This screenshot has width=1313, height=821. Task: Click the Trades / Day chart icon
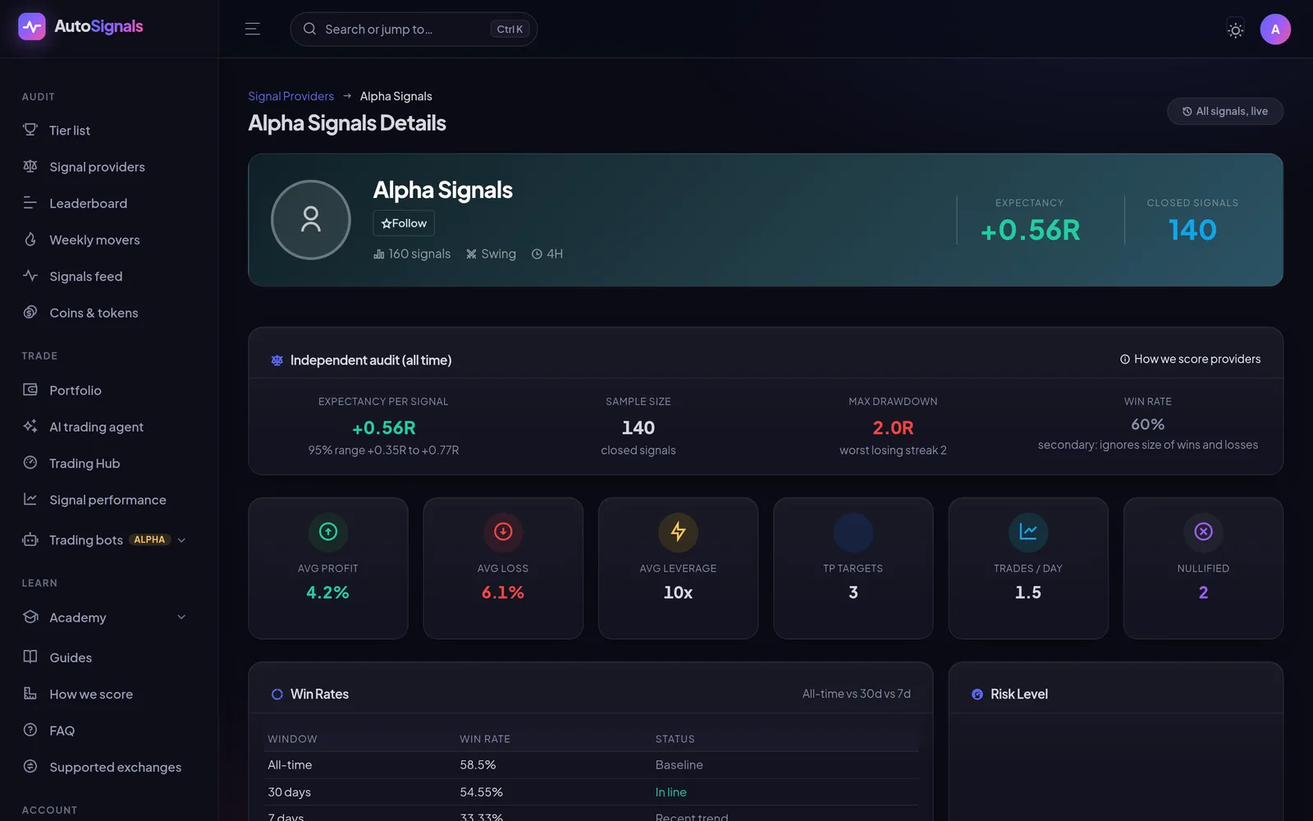click(1028, 532)
